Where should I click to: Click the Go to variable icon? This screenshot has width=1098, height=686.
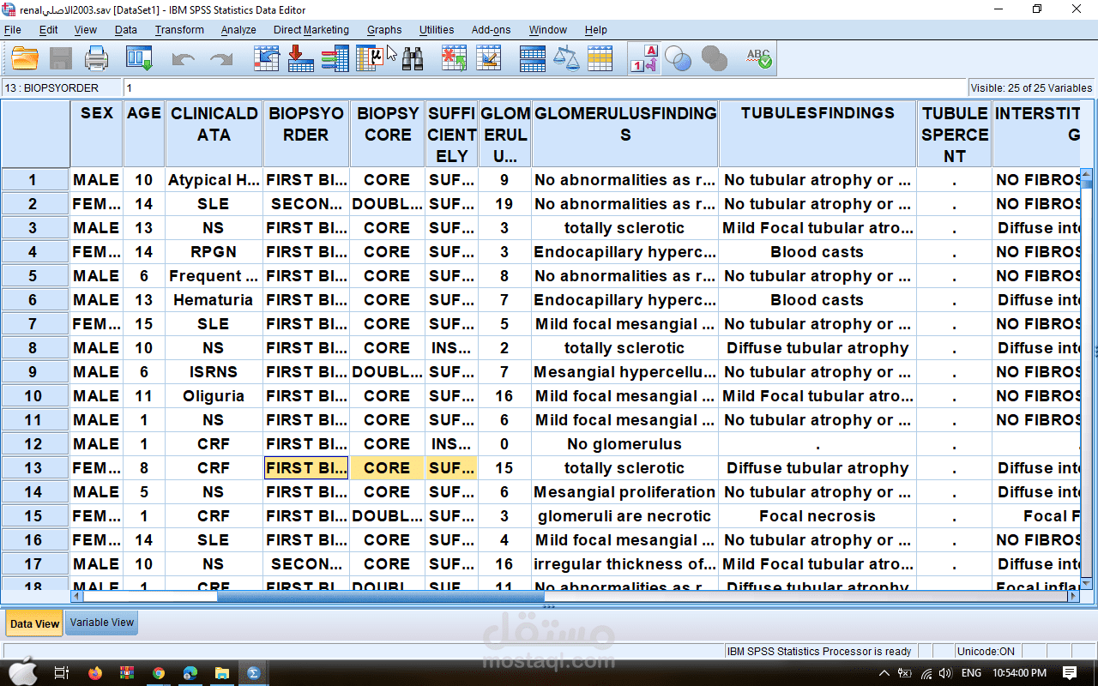[301, 59]
